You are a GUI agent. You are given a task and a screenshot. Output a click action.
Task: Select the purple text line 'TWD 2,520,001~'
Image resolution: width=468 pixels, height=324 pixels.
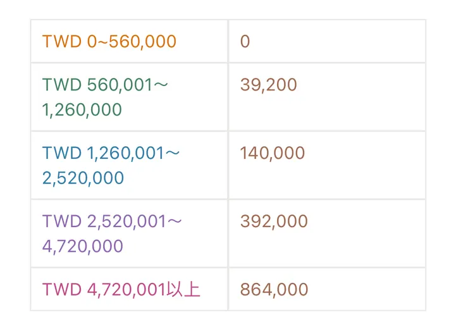[x=113, y=221]
